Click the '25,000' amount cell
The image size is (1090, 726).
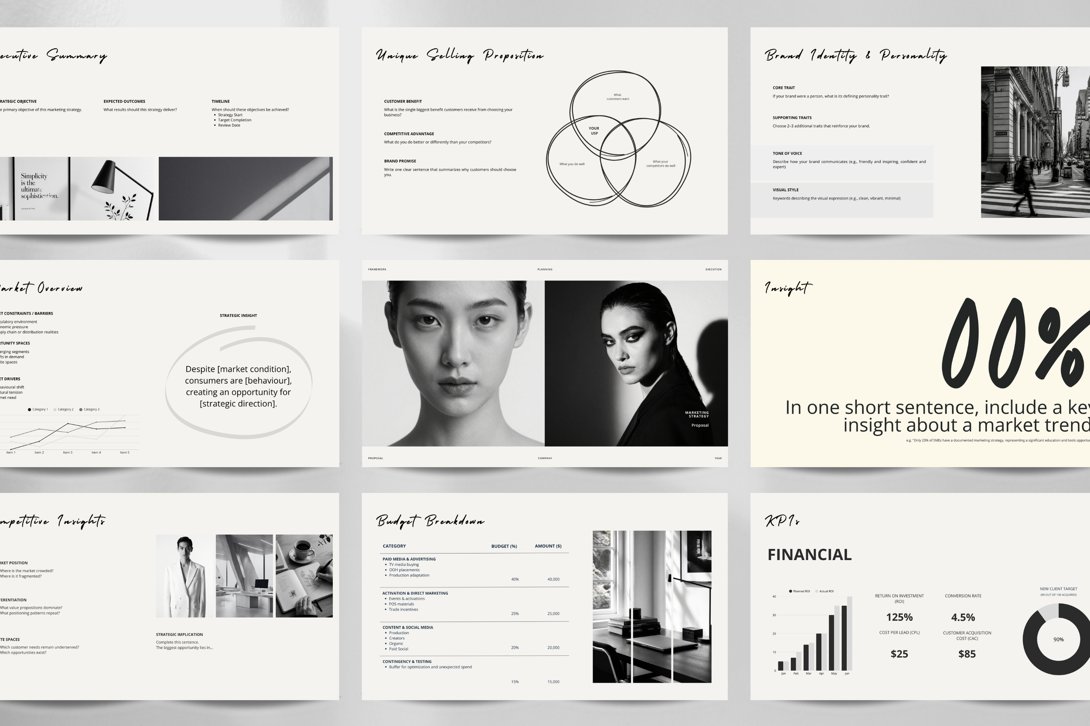(553, 614)
